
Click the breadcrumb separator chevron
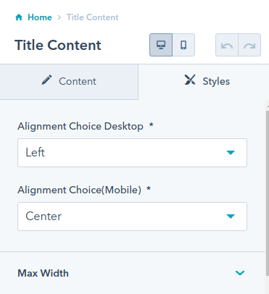pyautogui.click(x=59, y=17)
